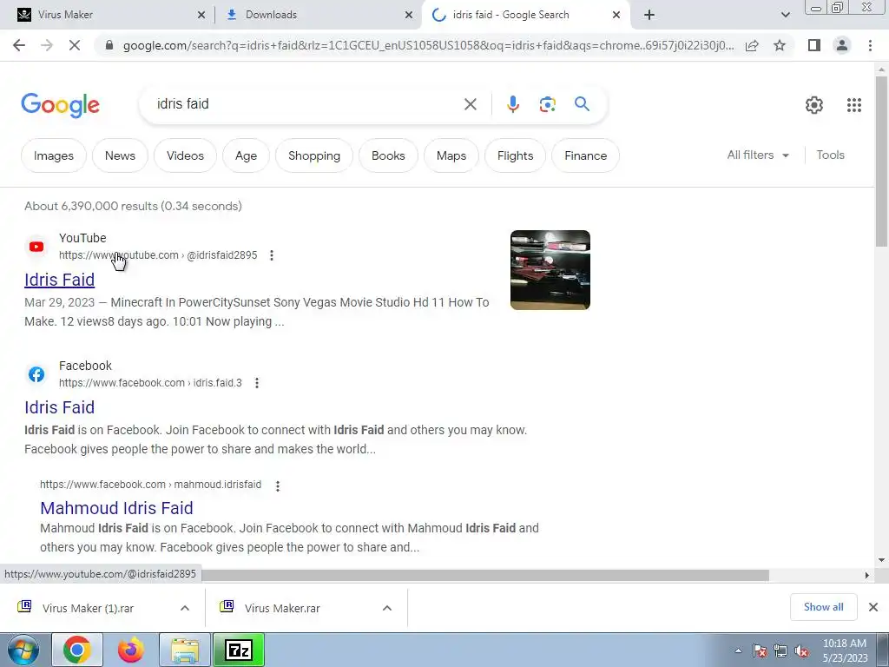Viewport: 889px width, 667px height.
Task: Switch to the Downloads tab
Action: [x=319, y=15]
